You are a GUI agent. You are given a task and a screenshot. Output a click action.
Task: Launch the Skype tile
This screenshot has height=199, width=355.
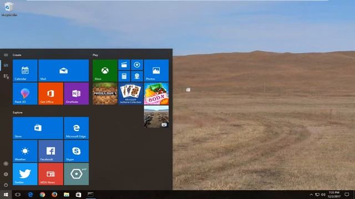click(77, 151)
